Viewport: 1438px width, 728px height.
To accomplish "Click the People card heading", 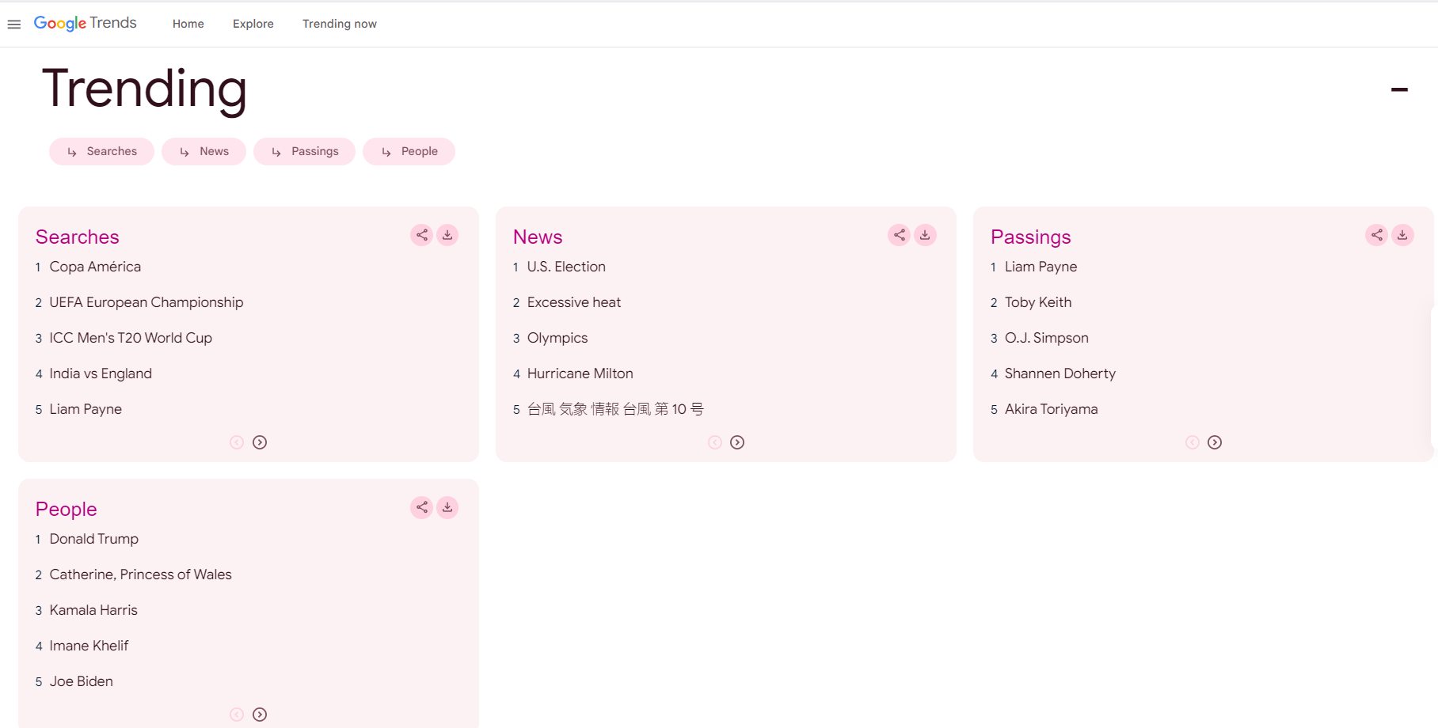I will [x=67, y=509].
